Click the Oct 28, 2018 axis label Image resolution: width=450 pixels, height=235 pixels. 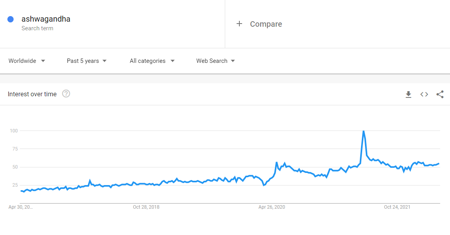click(x=146, y=207)
